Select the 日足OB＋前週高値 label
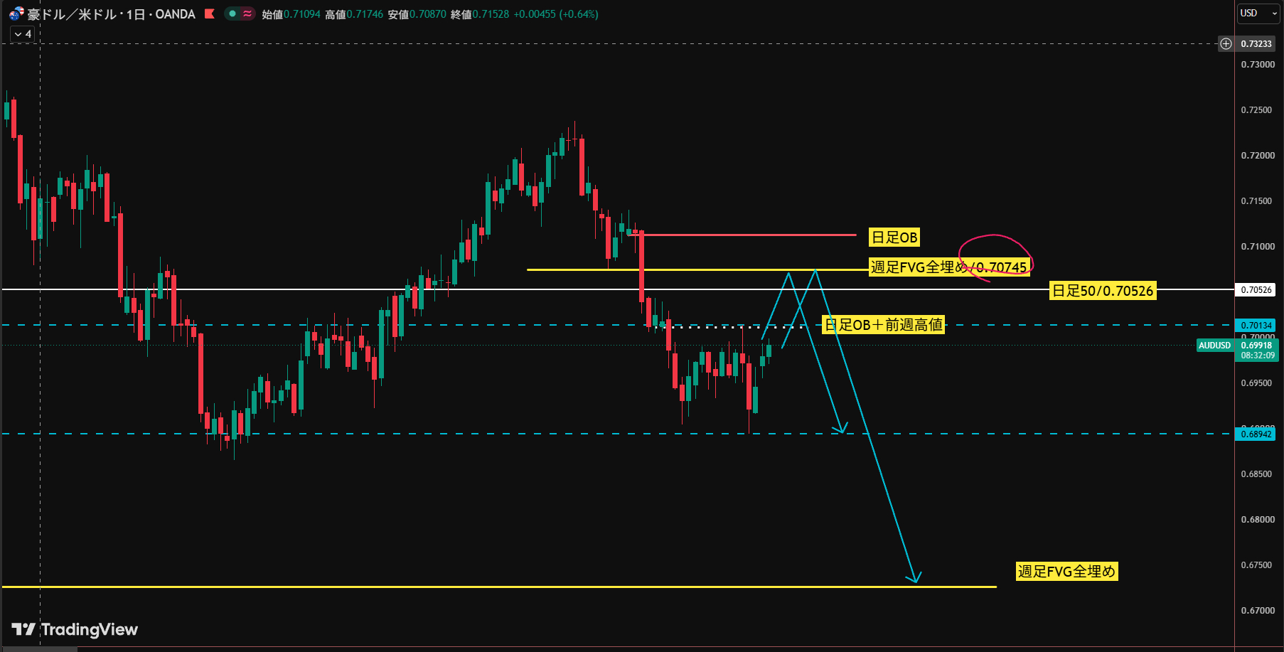1284x652 pixels. click(x=884, y=325)
